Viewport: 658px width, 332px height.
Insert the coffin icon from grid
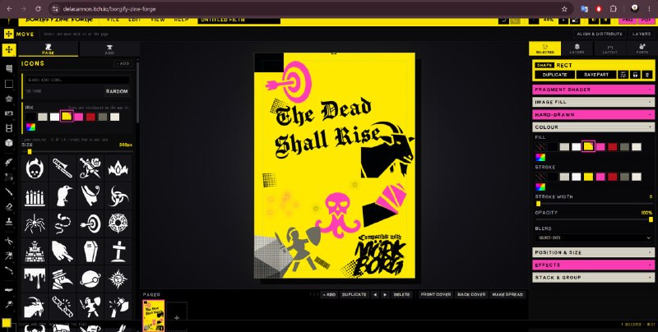click(90, 251)
